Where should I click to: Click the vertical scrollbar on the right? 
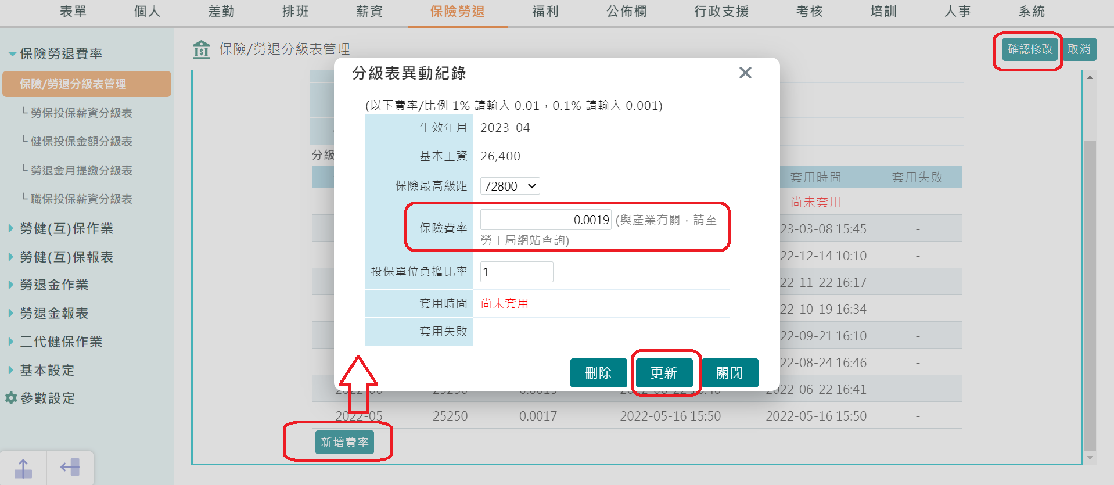click(x=1090, y=295)
